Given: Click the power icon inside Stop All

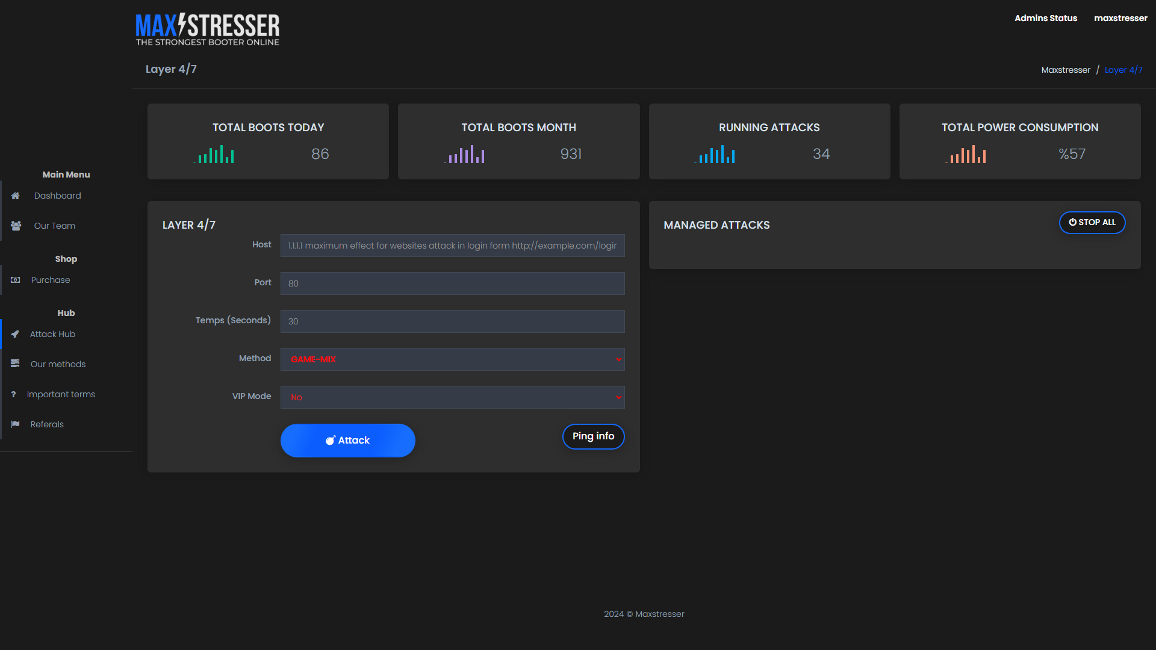Looking at the screenshot, I should coord(1074,222).
